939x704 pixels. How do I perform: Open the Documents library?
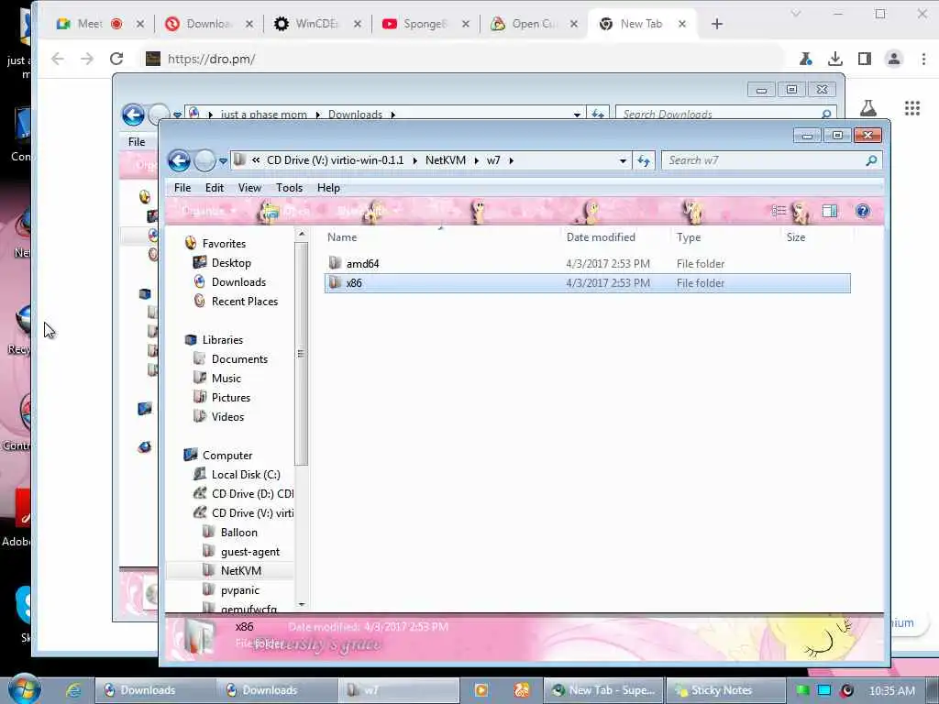pyautogui.click(x=239, y=359)
